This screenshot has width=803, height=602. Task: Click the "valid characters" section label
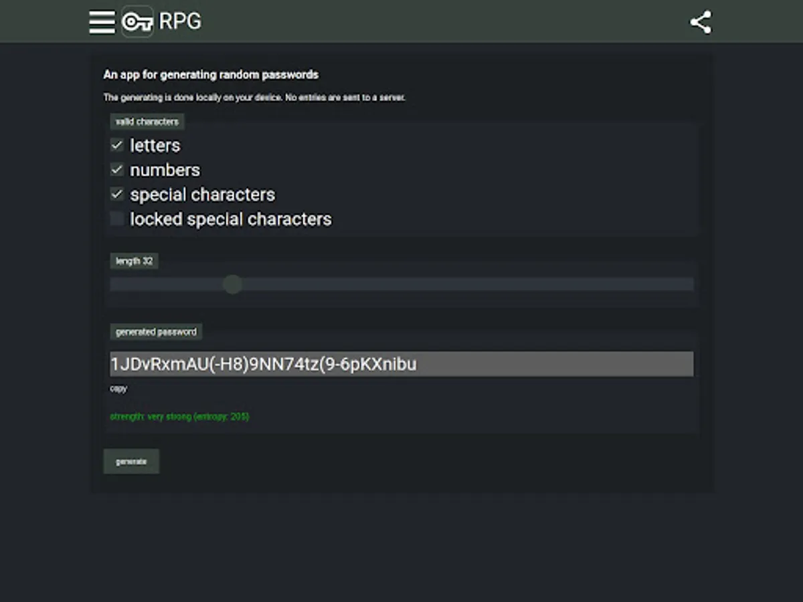point(147,122)
